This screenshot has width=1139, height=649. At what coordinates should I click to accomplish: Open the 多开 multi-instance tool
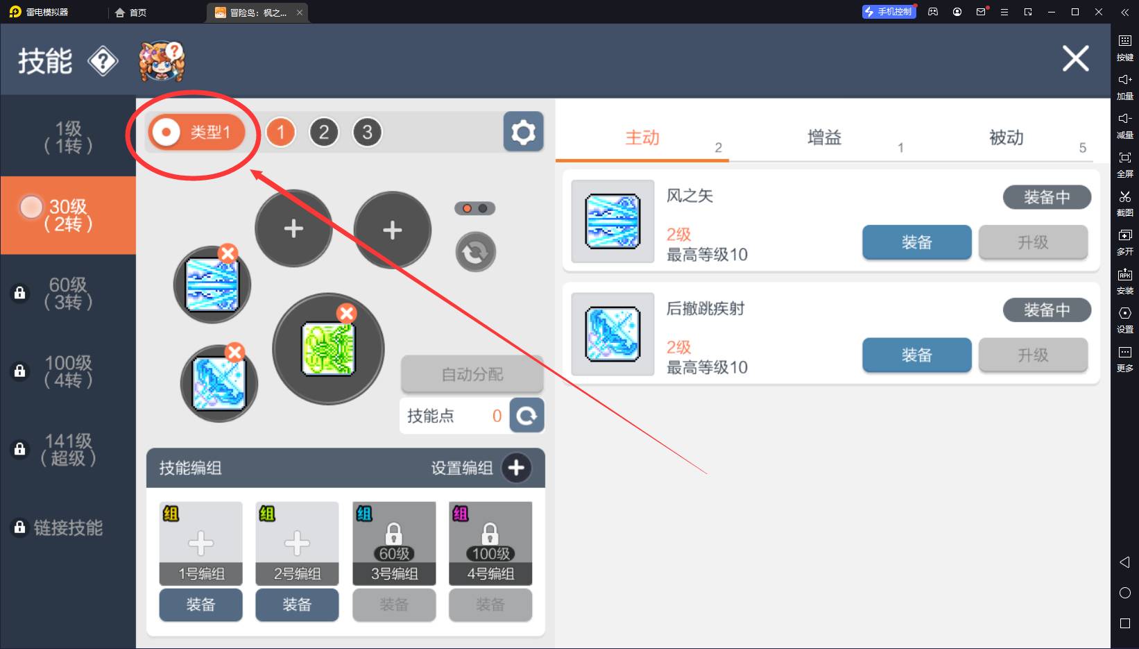[1125, 242]
